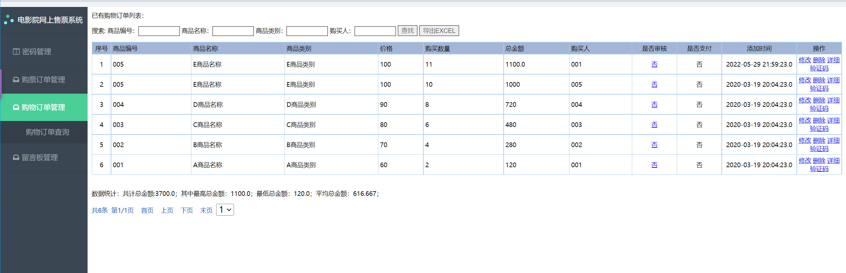Select the D商品类别 cell
This screenshot has height=273, width=846.
pos(331,105)
